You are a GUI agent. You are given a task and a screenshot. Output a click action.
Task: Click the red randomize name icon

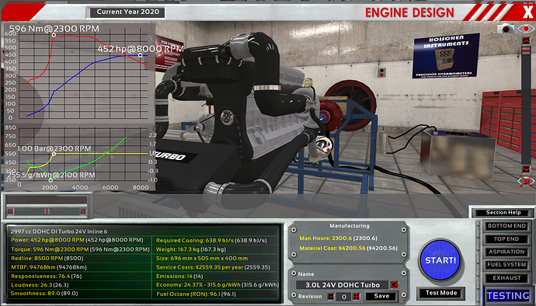(395, 285)
